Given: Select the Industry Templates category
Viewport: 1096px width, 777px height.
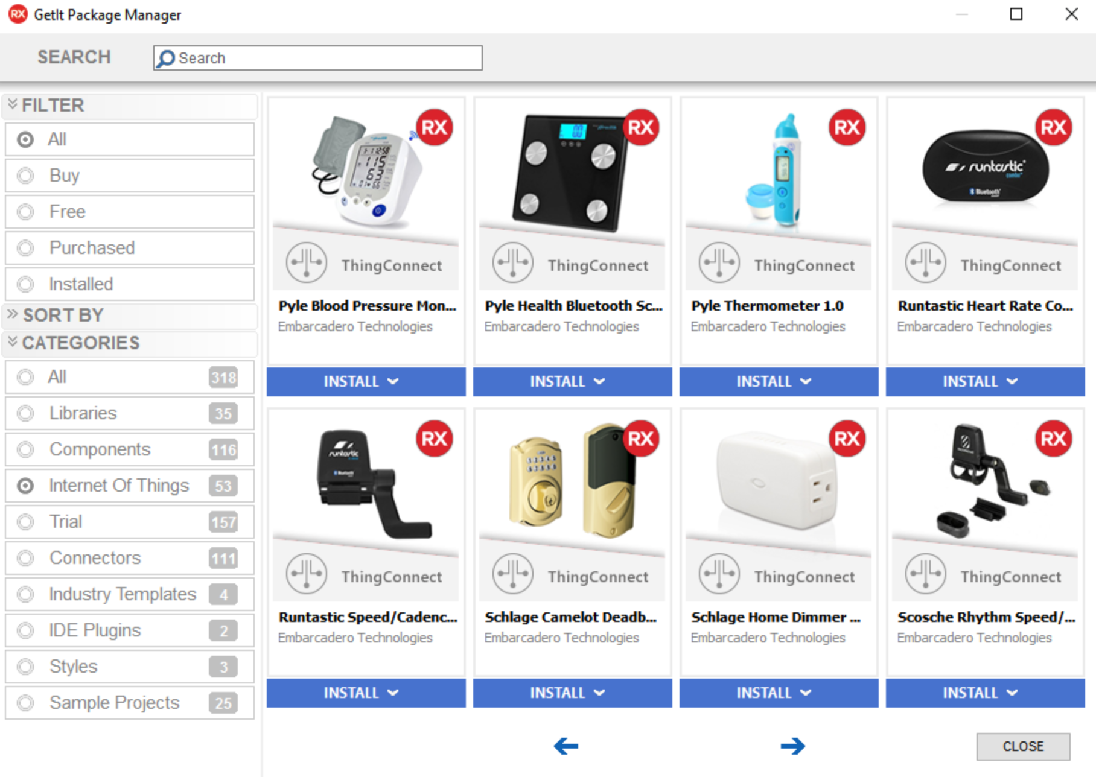Looking at the screenshot, I should (x=129, y=594).
